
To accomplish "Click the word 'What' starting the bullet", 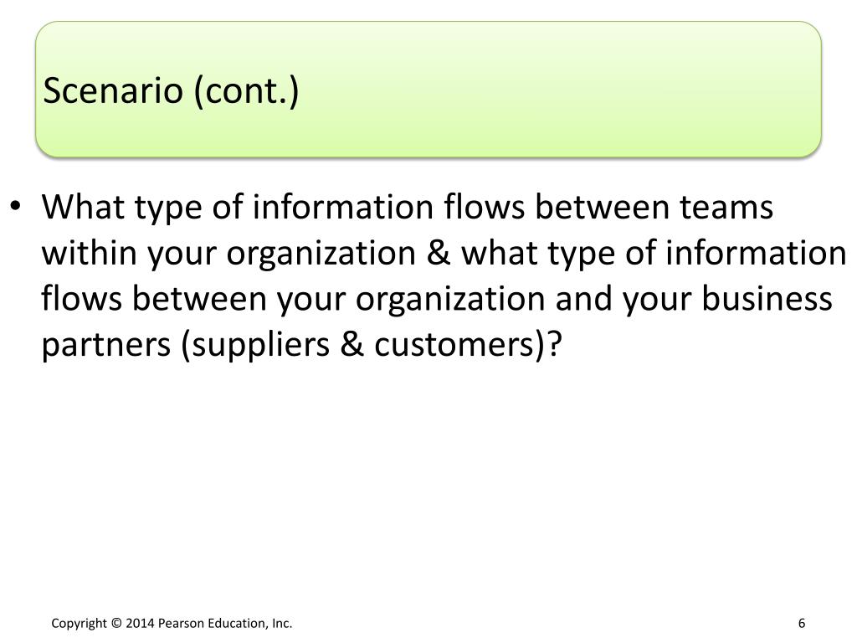I will pos(83,207).
